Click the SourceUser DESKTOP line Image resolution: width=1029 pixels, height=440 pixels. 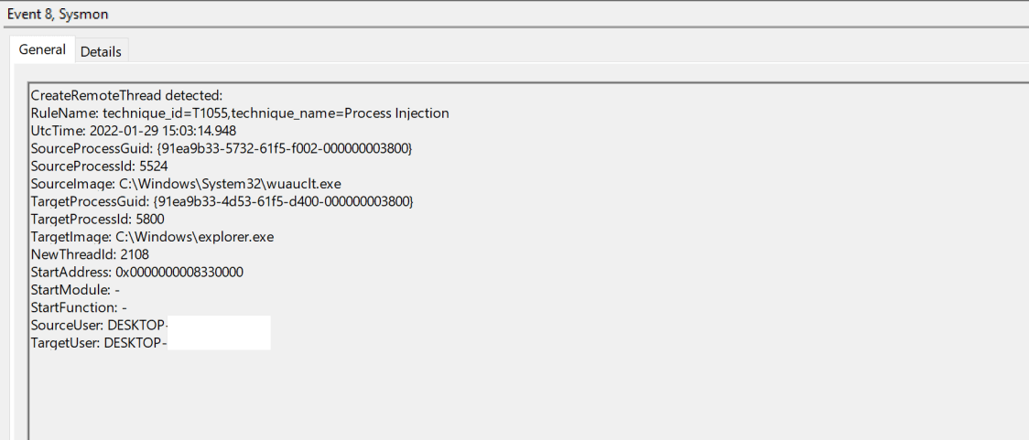coord(99,325)
